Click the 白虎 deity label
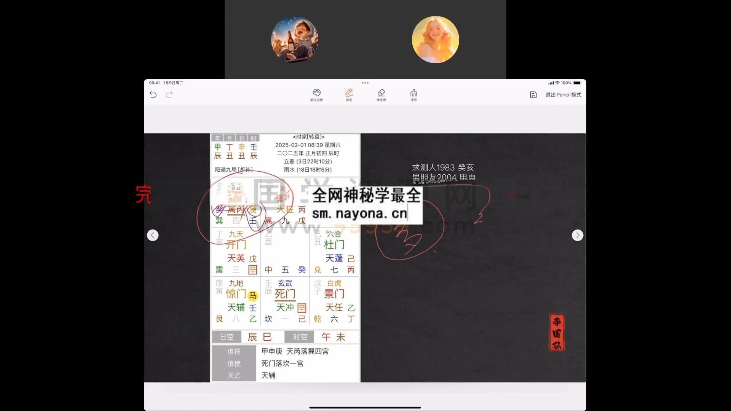731x411 pixels. [x=334, y=283]
